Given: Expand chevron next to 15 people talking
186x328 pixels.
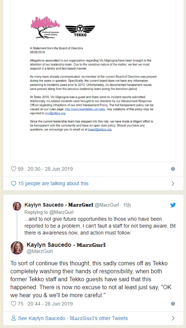Looking at the screenshot, I should point(173,184).
